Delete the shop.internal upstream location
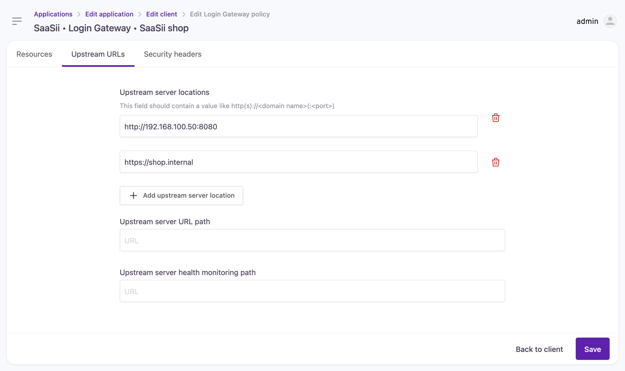 pyautogui.click(x=495, y=162)
